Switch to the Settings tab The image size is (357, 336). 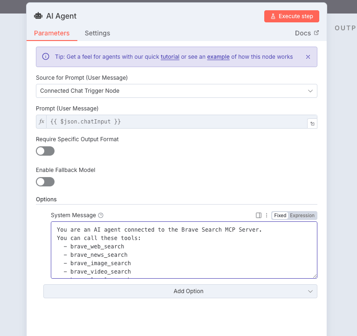click(97, 33)
